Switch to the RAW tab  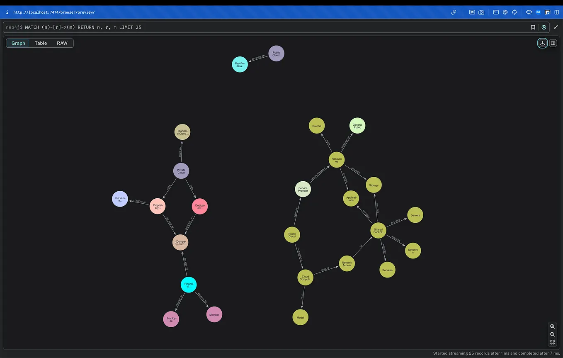point(62,43)
